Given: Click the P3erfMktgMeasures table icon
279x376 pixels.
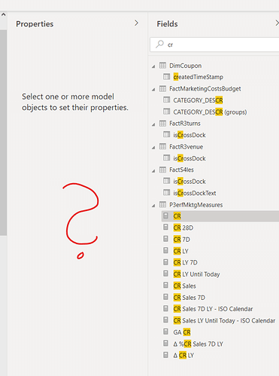Looking at the screenshot, I should [162, 204].
